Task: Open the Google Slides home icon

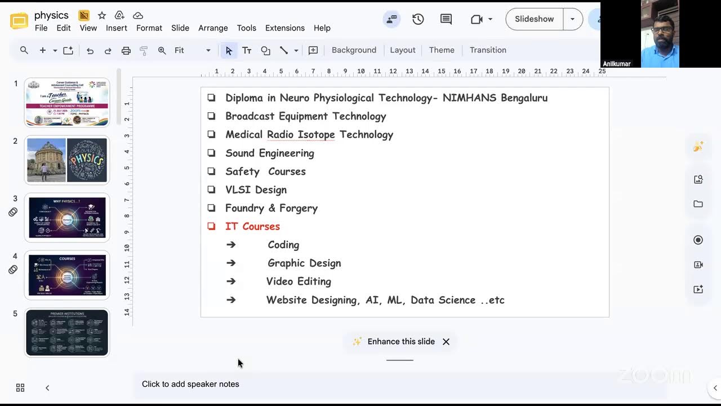Action: click(19, 21)
